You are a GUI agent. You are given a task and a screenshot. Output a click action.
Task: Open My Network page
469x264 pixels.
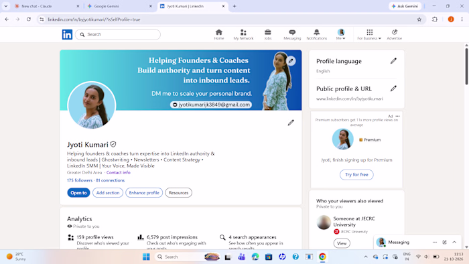pyautogui.click(x=243, y=35)
